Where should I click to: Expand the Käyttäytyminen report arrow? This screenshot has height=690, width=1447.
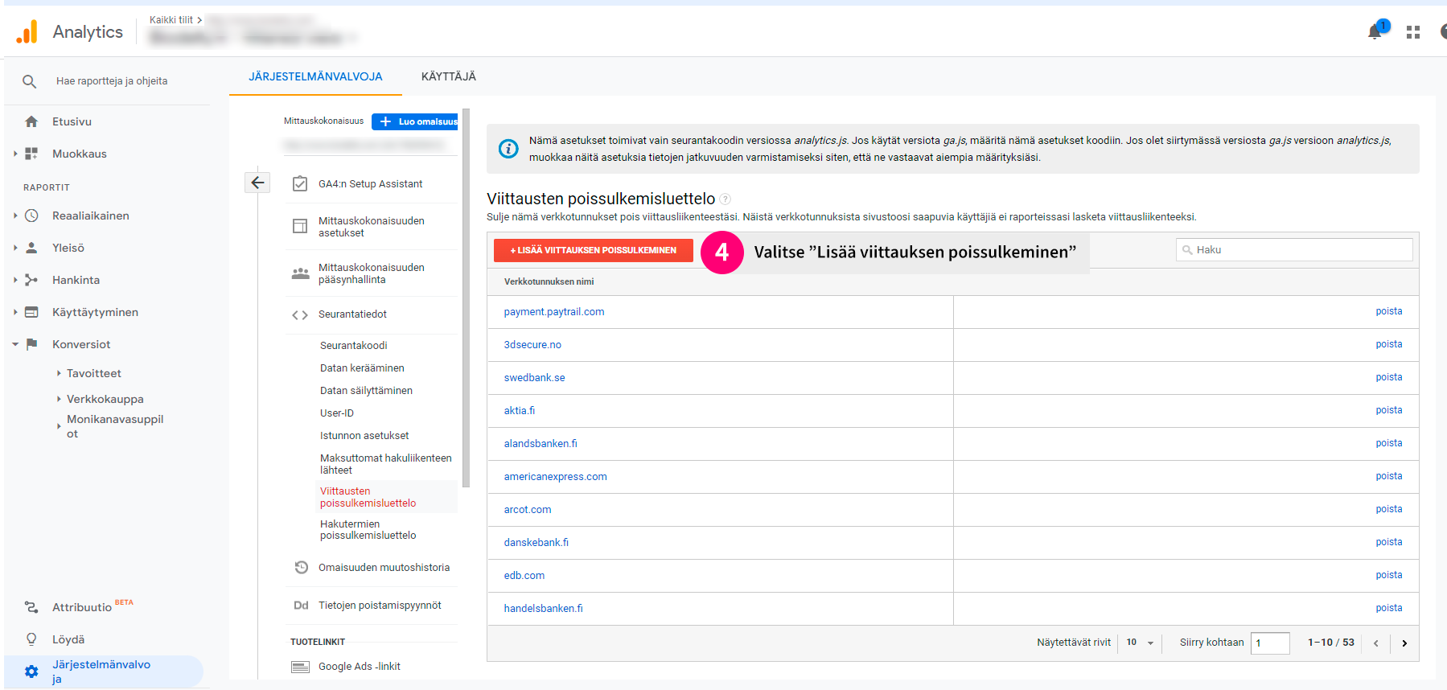point(15,312)
